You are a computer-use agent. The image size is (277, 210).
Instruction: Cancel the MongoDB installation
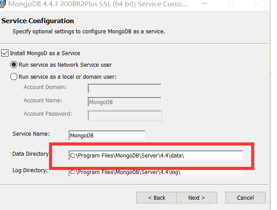point(245,198)
